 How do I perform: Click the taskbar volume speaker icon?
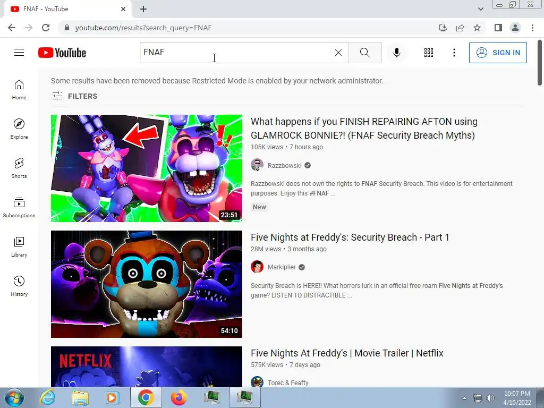[490, 398]
